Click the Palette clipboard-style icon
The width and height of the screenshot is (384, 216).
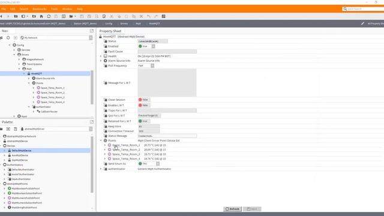tap(15, 129)
